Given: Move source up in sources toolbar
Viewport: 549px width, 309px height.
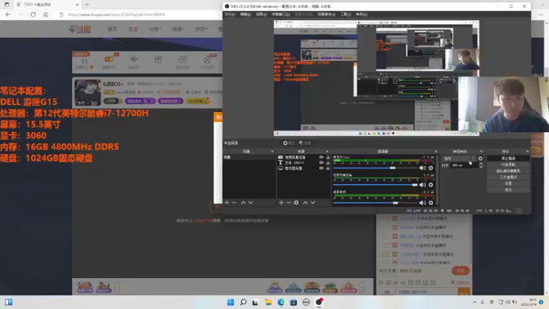Looking at the screenshot, I should [x=305, y=203].
